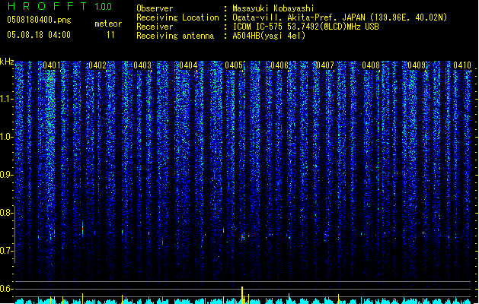
Task: Click the 0.8 kHz axis label
Action: pos(6,213)
